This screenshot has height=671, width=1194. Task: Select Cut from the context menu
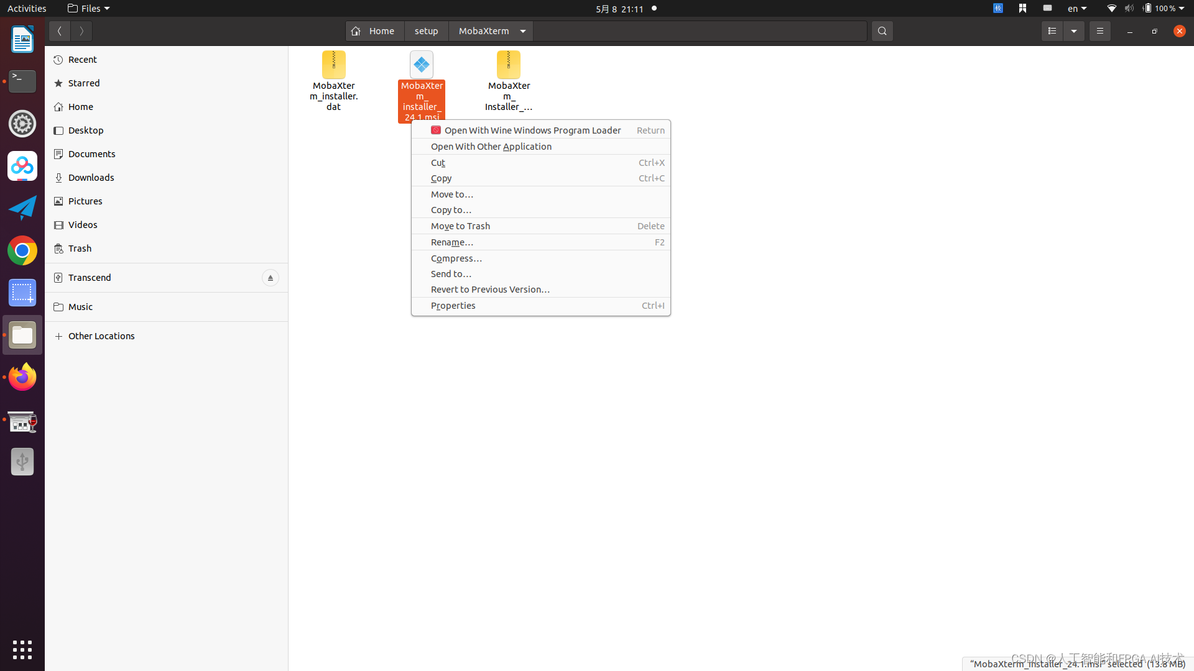[541, 163]
